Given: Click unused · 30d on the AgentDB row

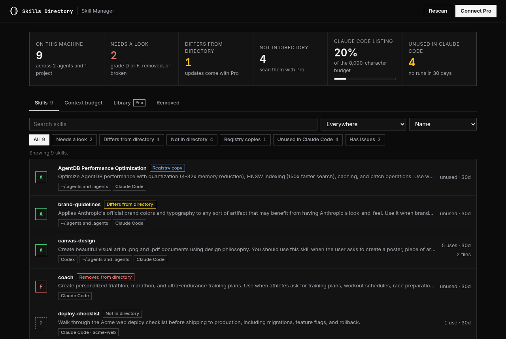Looking at the screenshot, I should [455, 177].
